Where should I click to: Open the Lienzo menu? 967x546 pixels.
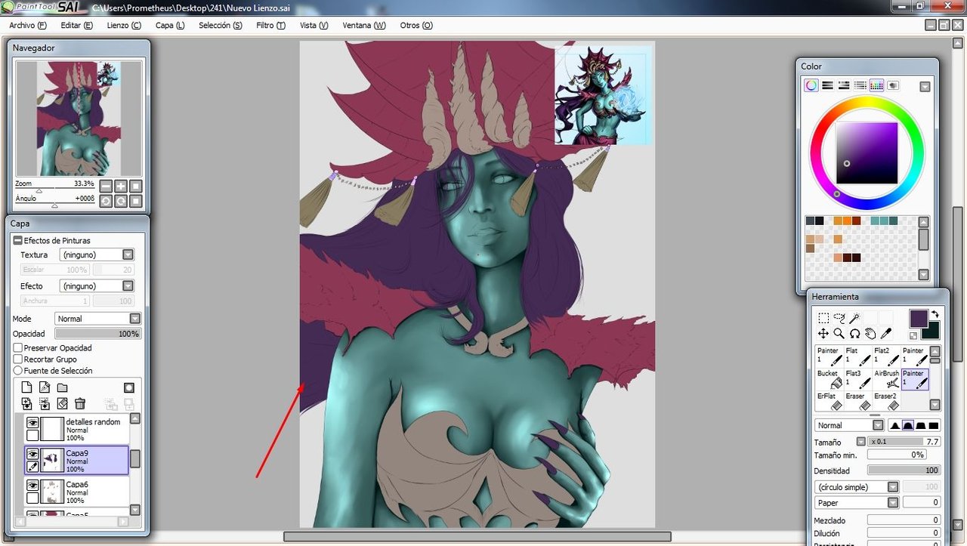click(x=124, y=25)
